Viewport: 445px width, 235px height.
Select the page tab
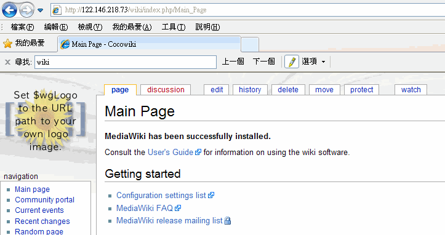click(x=120, y=90)
